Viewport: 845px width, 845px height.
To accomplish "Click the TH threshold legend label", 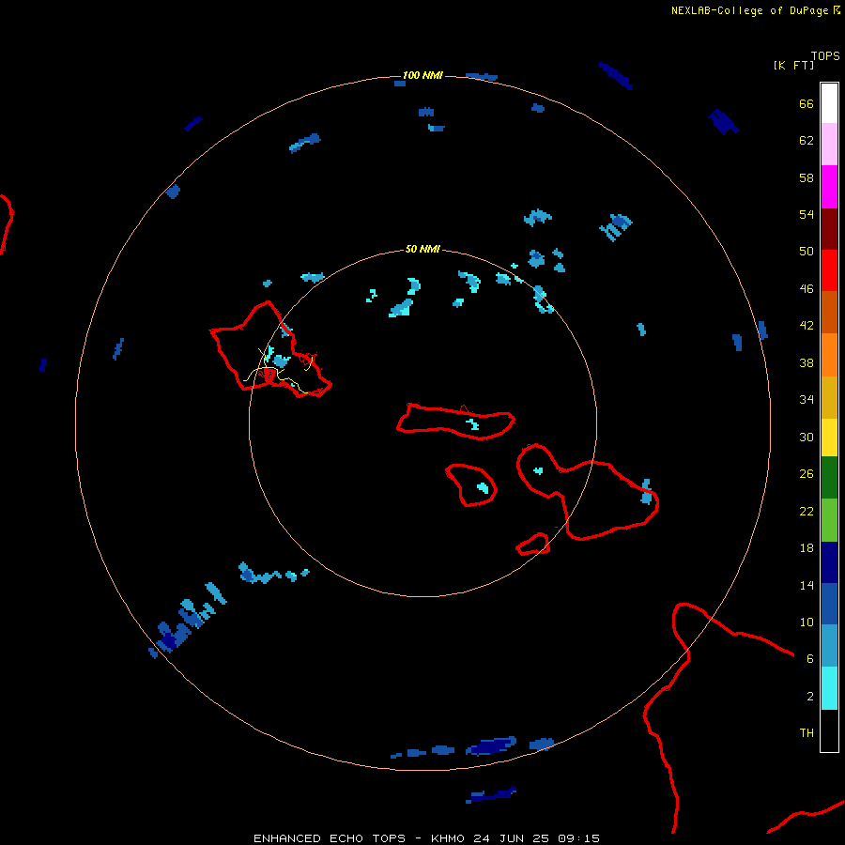I will point(807,732).
